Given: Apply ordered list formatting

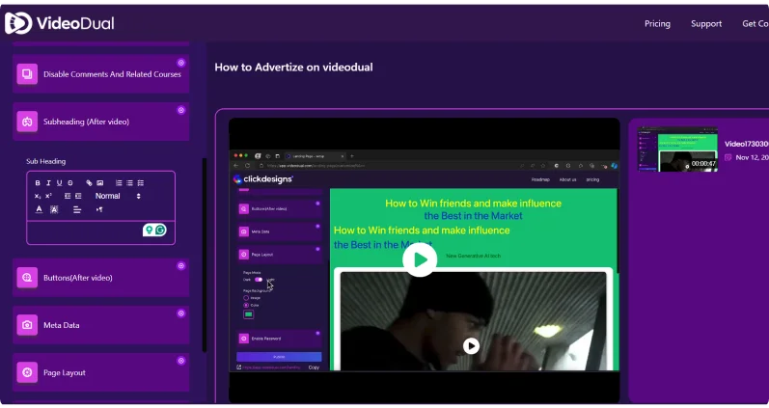Looking at the screenshot, I should [x=119, y=182].
